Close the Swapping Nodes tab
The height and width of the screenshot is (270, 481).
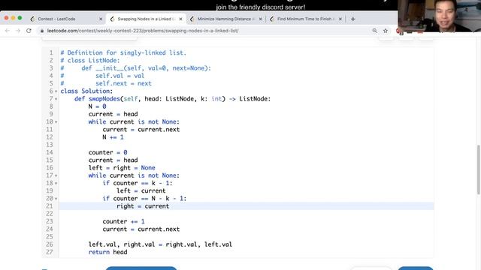(180, 19)
